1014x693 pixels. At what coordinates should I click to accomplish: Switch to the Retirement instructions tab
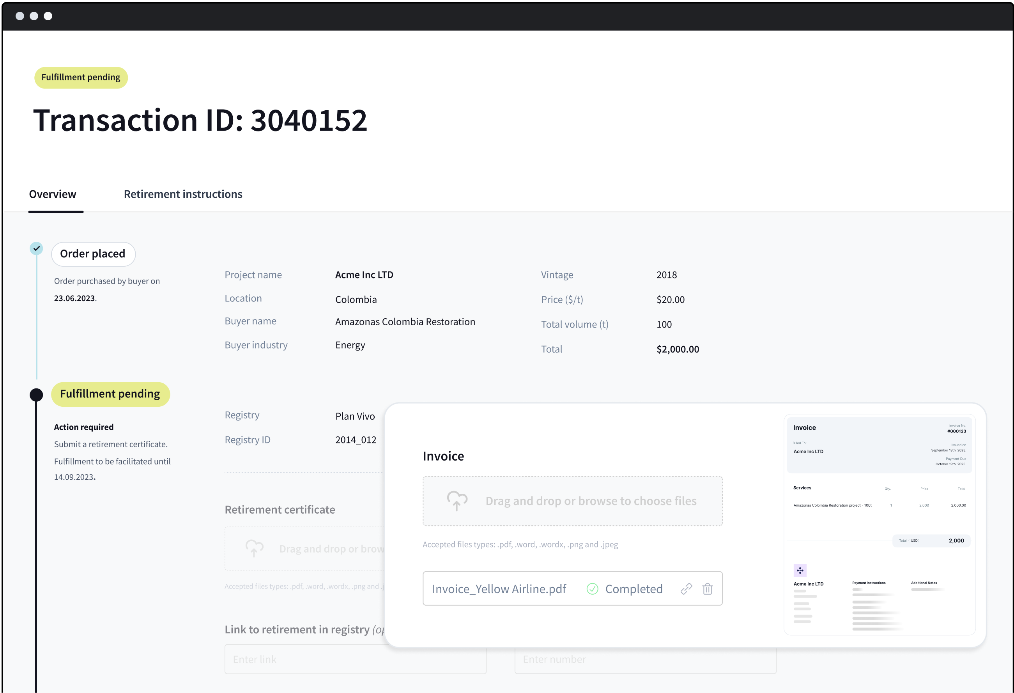click(x=183, y=194)
